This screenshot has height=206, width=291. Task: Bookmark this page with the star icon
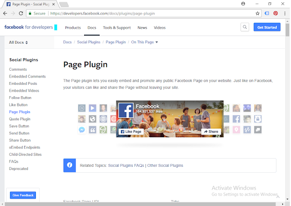pyautogui.click(x=257, y=13)
